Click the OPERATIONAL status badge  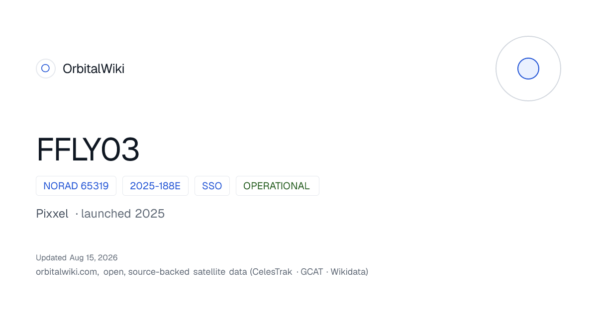coord(277,186)
